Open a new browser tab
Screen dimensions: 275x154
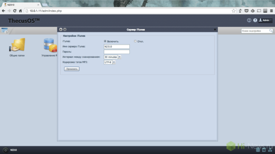pos(45,5)
